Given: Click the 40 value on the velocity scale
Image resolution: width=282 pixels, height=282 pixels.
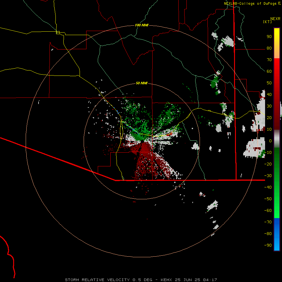Looking at the screenshot, I should click(269, 95).
